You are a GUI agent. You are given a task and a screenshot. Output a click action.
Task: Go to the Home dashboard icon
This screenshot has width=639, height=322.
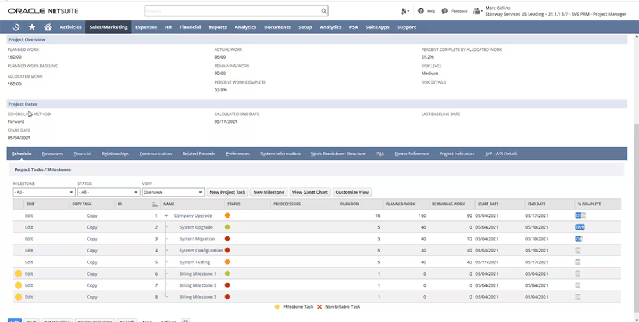coord(48,27)
